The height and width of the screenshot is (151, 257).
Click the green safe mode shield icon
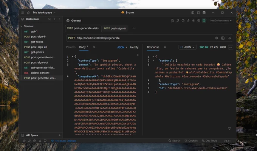204,20
